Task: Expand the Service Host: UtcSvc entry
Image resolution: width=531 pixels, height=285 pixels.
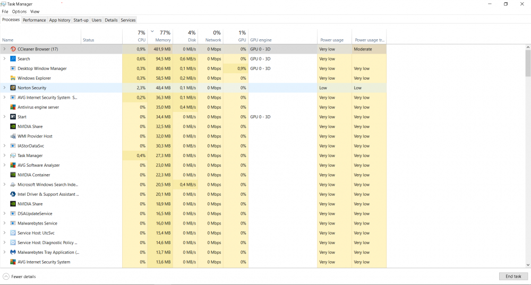Action: point(4,233)
